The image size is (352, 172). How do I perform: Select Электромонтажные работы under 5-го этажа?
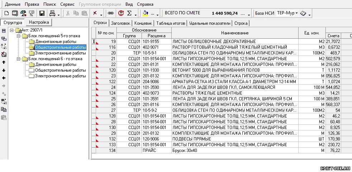point(60,53)
